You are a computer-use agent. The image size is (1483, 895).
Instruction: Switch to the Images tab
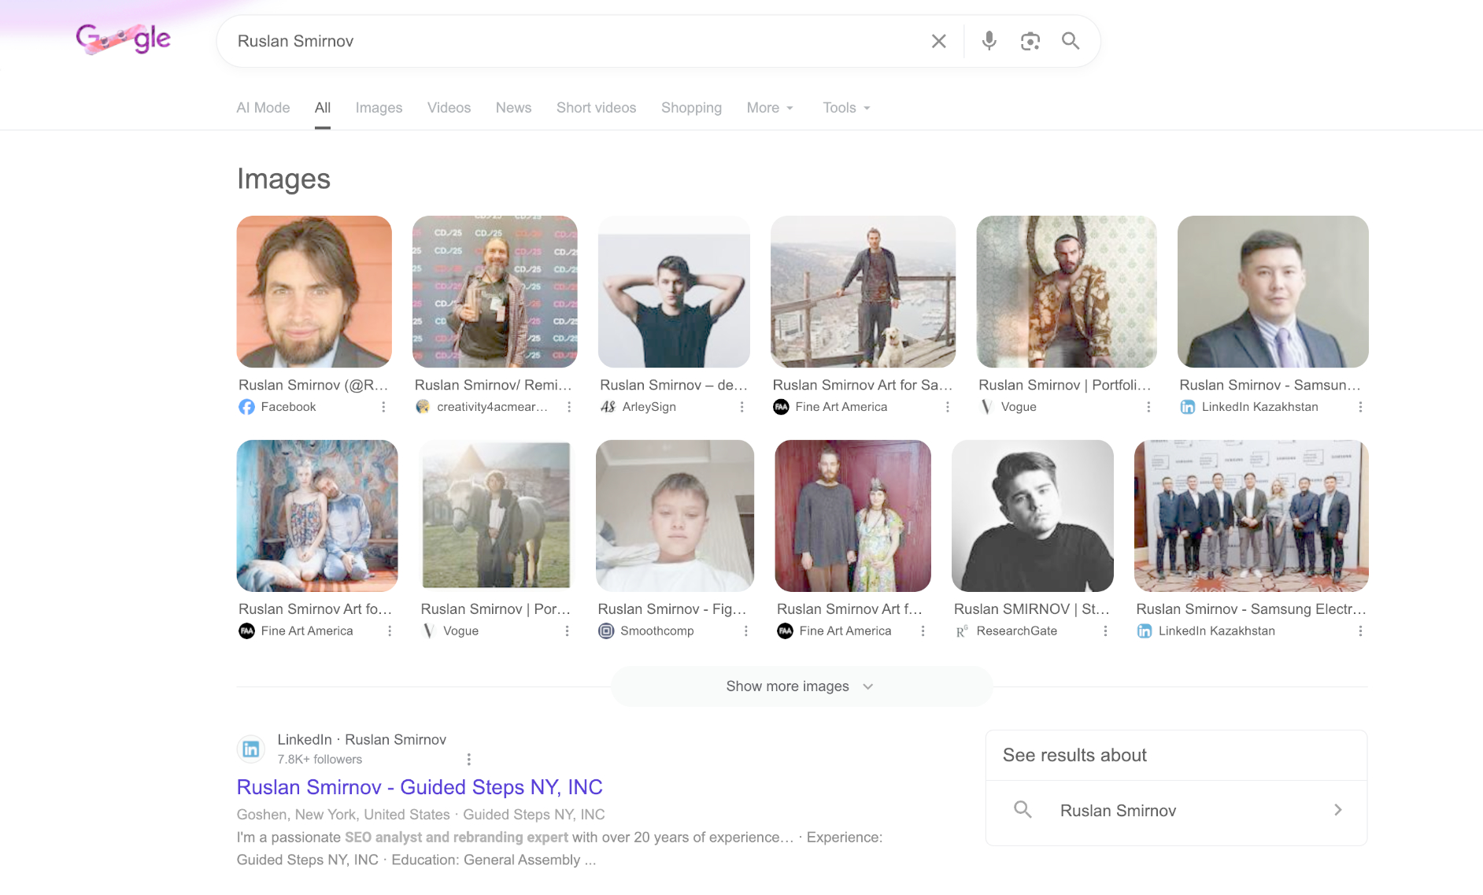click(x=379, y=108)
